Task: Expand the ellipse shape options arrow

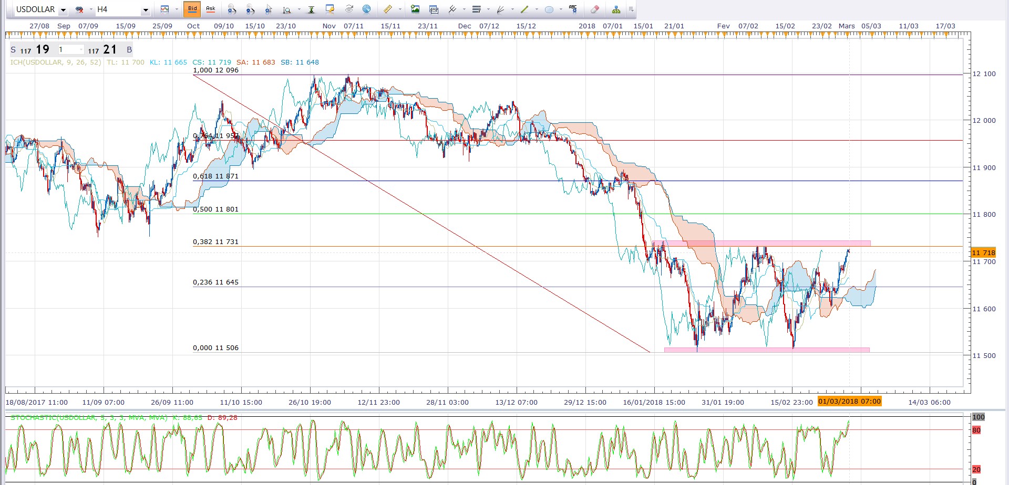Action: [561, 9]
